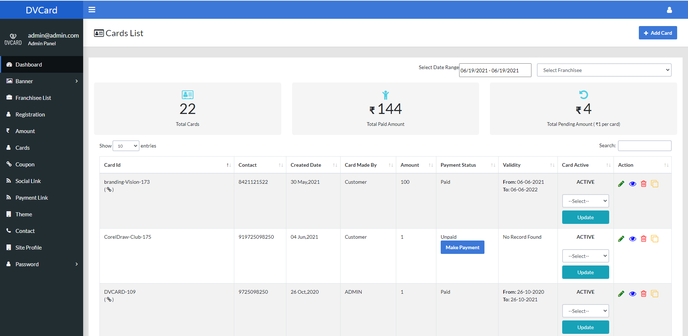Delete branding-Vision-173 with trash icon
This screenshot has width=688, height=336.
(x=644, y=184)
